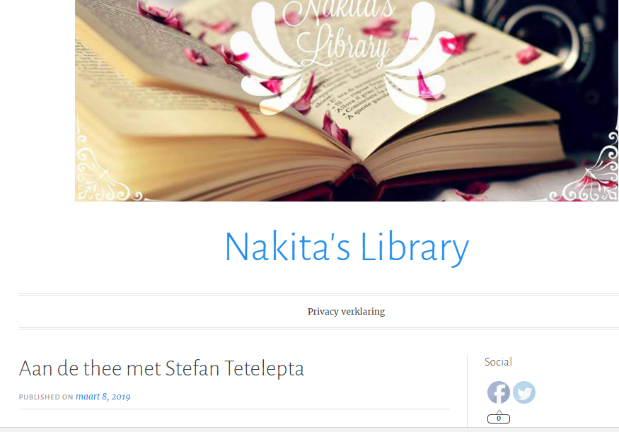Click the Facebook share count bubble showing 0

pyautogui.click(x=499, y=419)
